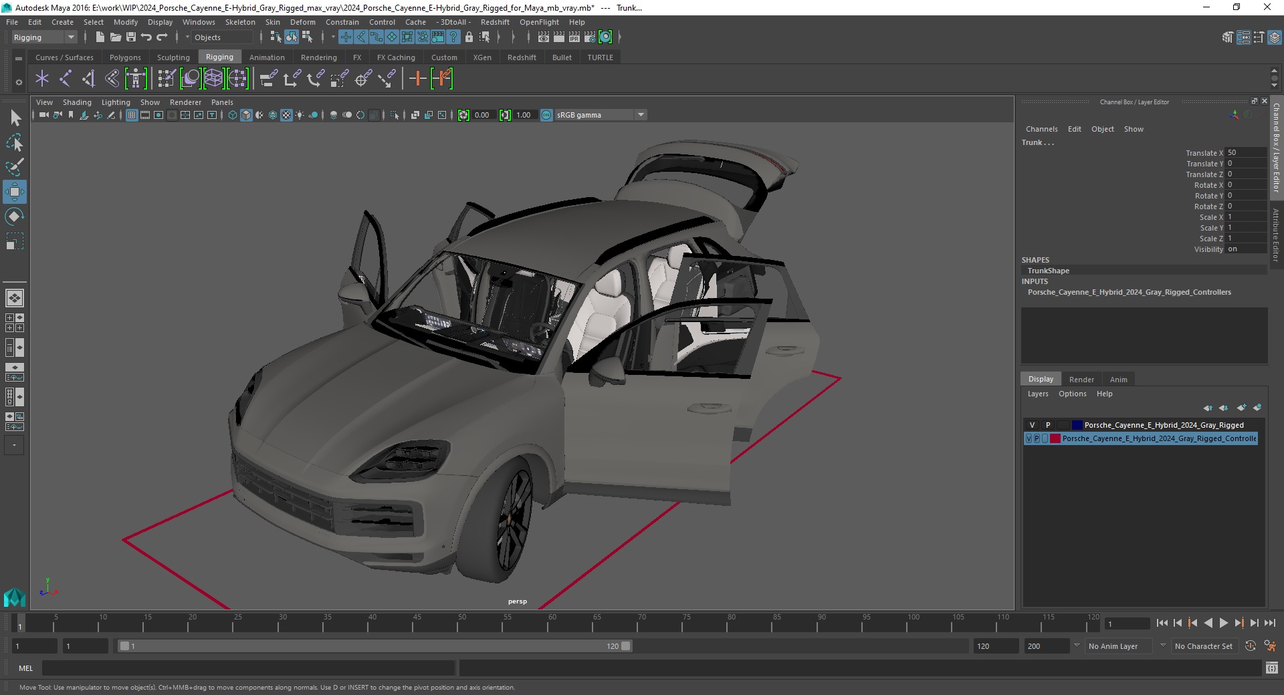Click Create Layer from Selected icon
Viewport: 1284px width, 695px height.
pos(1257,408)
